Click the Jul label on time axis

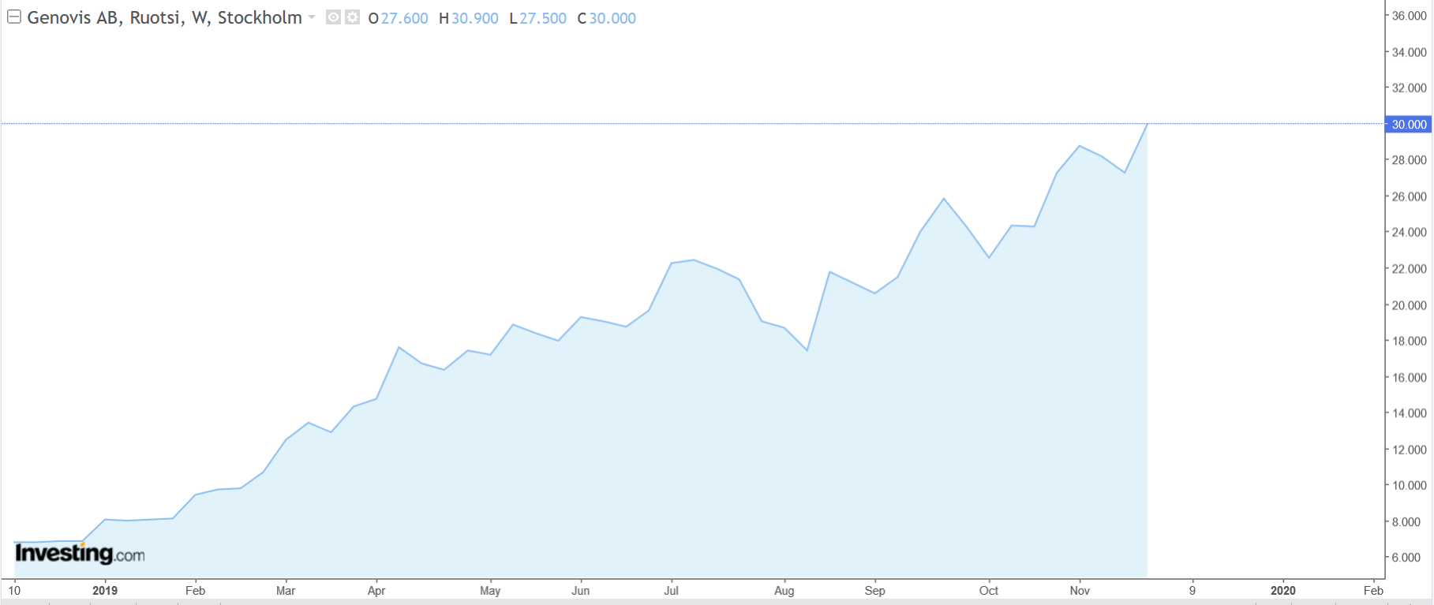pyautogui.click(x=671, y=591)
